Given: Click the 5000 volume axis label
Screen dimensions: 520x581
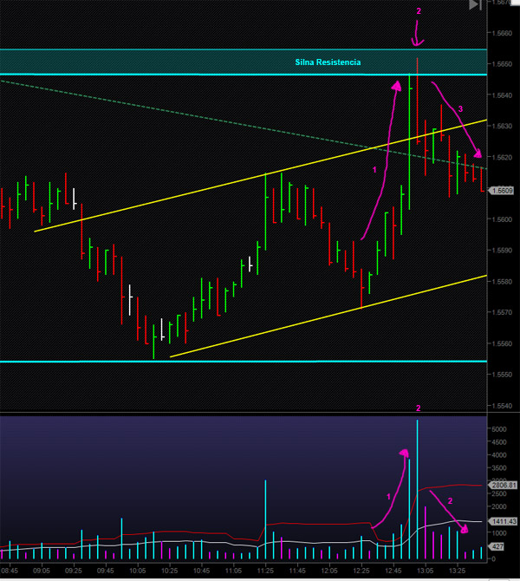Looking at the screenshot, I should [499, 429].
